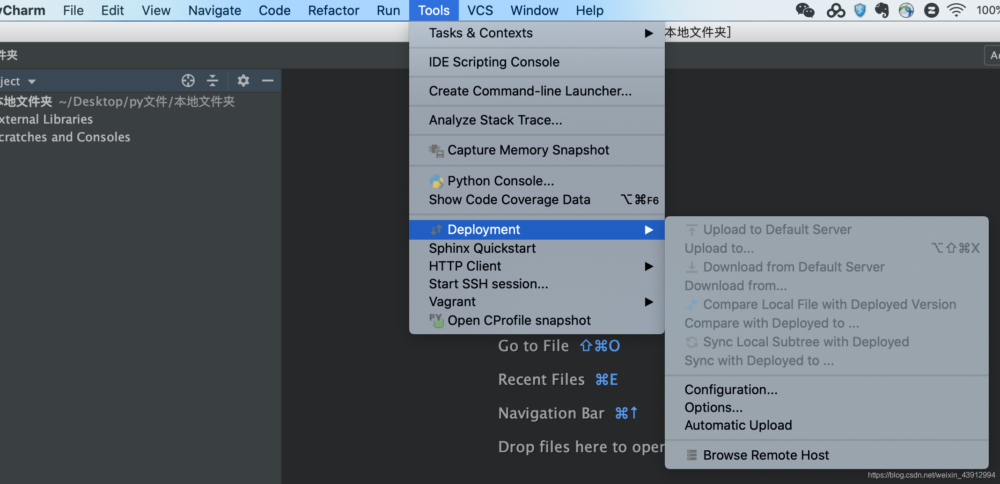1000x484 pixels.
Task: Open the VCS menu
Action: tap(480, 10)
